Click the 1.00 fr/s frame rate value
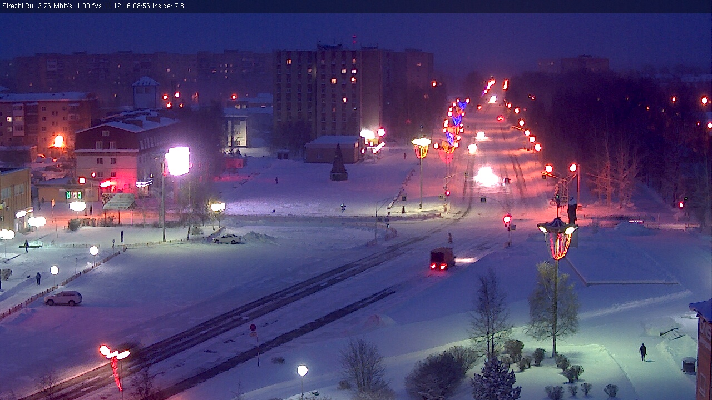The width and height of the screenshot is (712, 400). click(x=90, y=6)
